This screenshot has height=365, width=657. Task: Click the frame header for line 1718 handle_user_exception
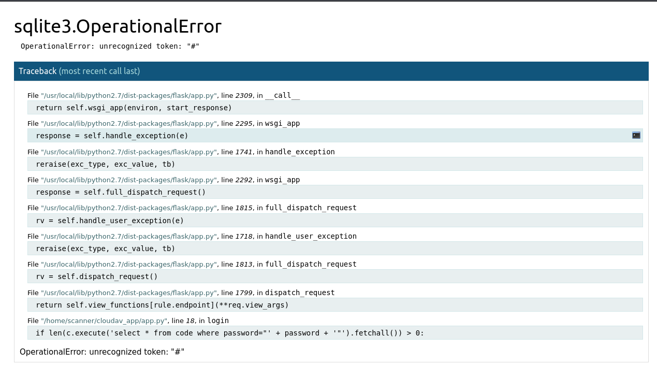[x=192, y=237]
